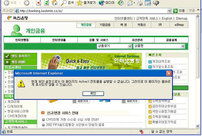Click the 뱅킹 DEMO button
Viewport: 202px width, 136px height.
click(x=20, y=62)
